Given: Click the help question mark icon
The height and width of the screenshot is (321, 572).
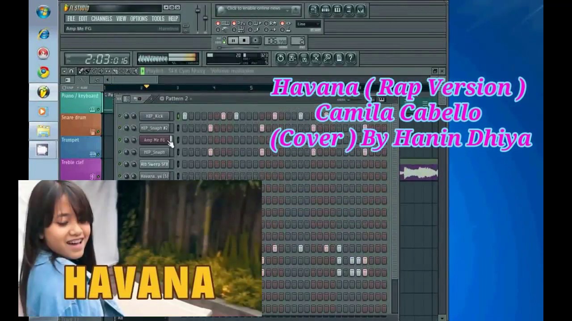Looking at the screenshot, I should [350, 58].
